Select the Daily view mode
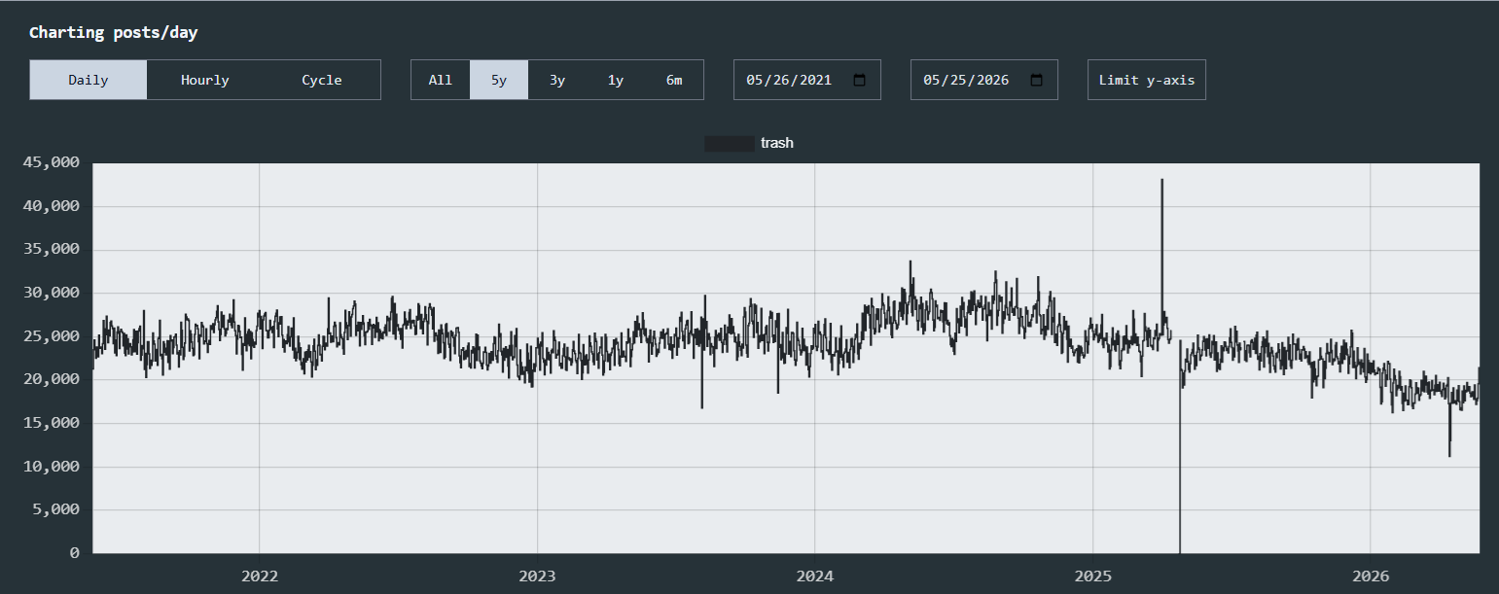The width and height of the screenshot is (1499, 594). [x=89, y=80]
